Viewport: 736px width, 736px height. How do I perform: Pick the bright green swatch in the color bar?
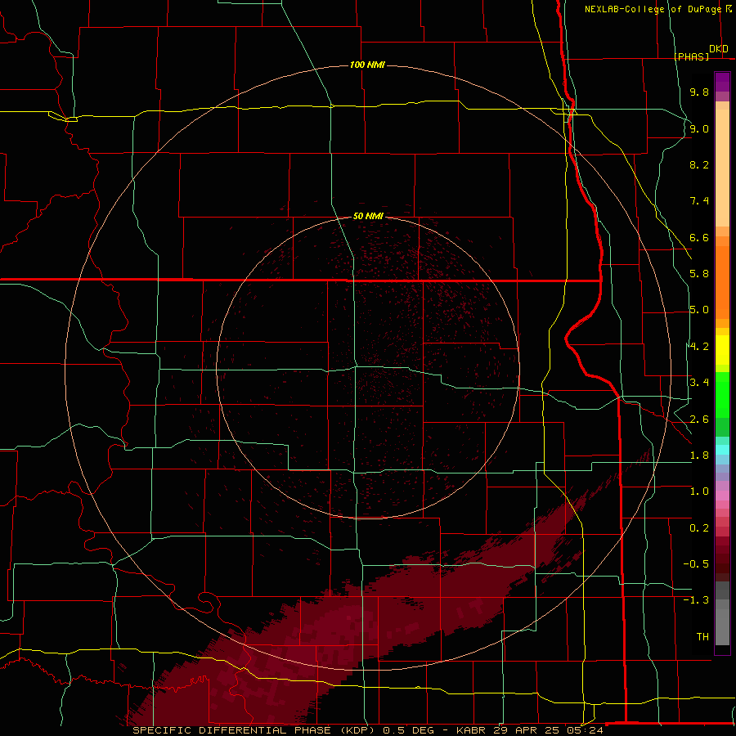(x=722, y=394)
